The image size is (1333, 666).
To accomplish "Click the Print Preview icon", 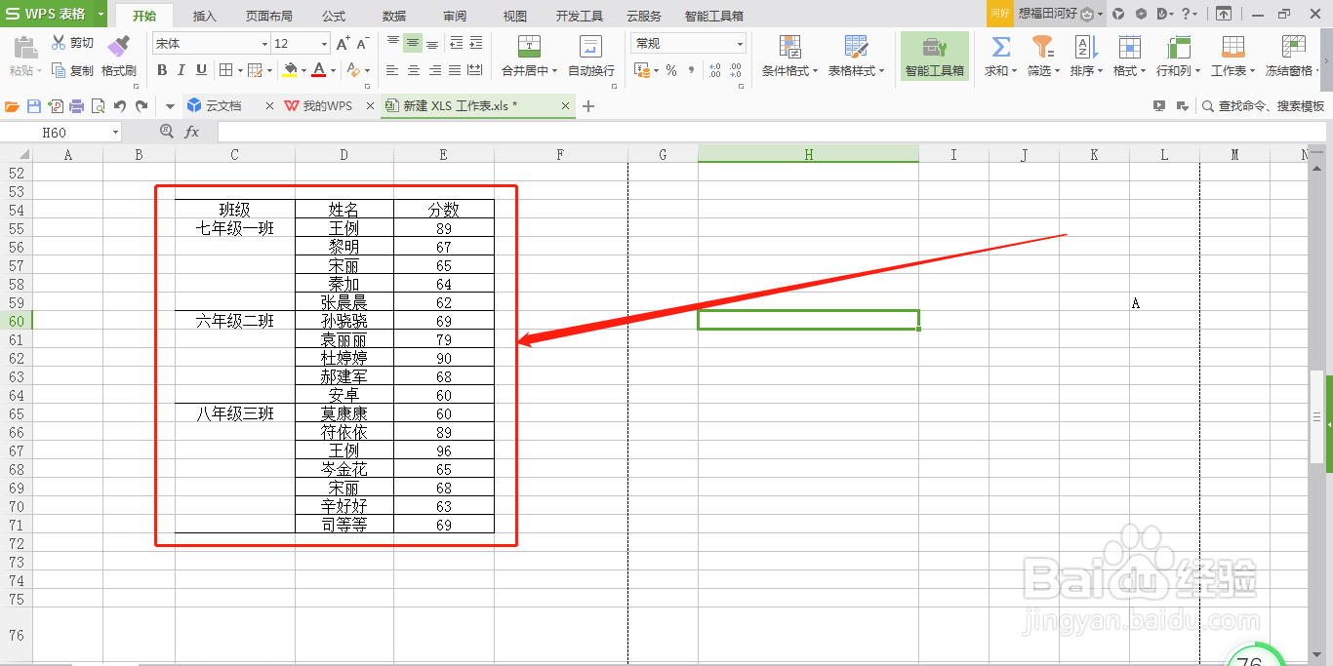I will [x=99, y=106].
